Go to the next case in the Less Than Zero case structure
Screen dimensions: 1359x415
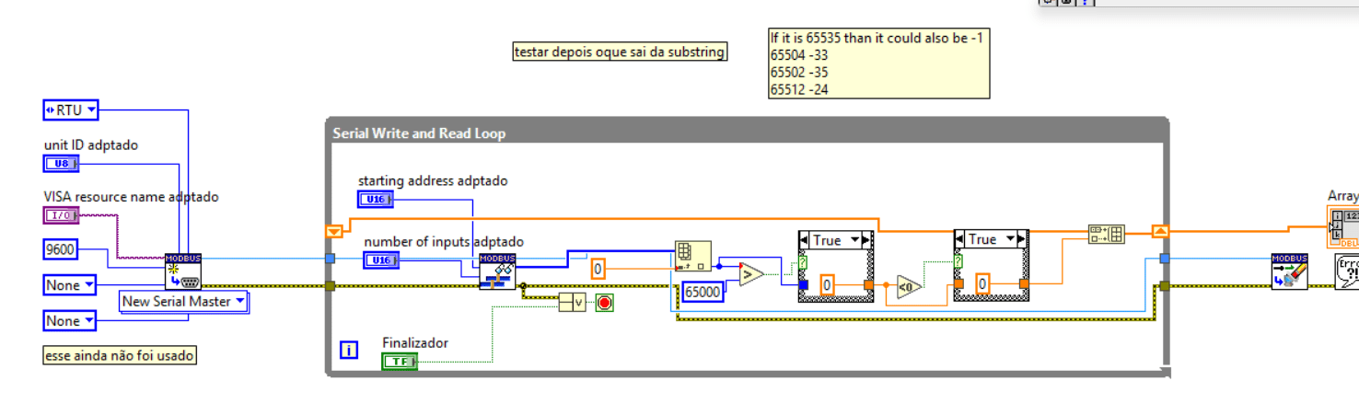pos(1023,239)
